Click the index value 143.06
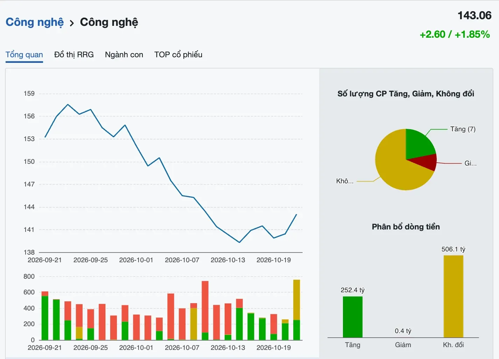This screenshot has height=359, width=499. point(475,15)
